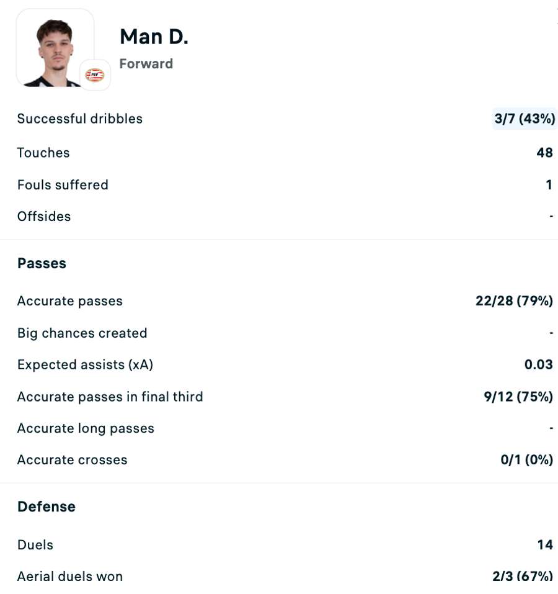
Task: Click the Passes section header
Action: click(x=42, y=263)
